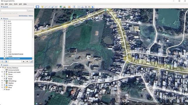The height and width of the screenshot is (105, 188).
Task: Click the History link
Action: 31,16
